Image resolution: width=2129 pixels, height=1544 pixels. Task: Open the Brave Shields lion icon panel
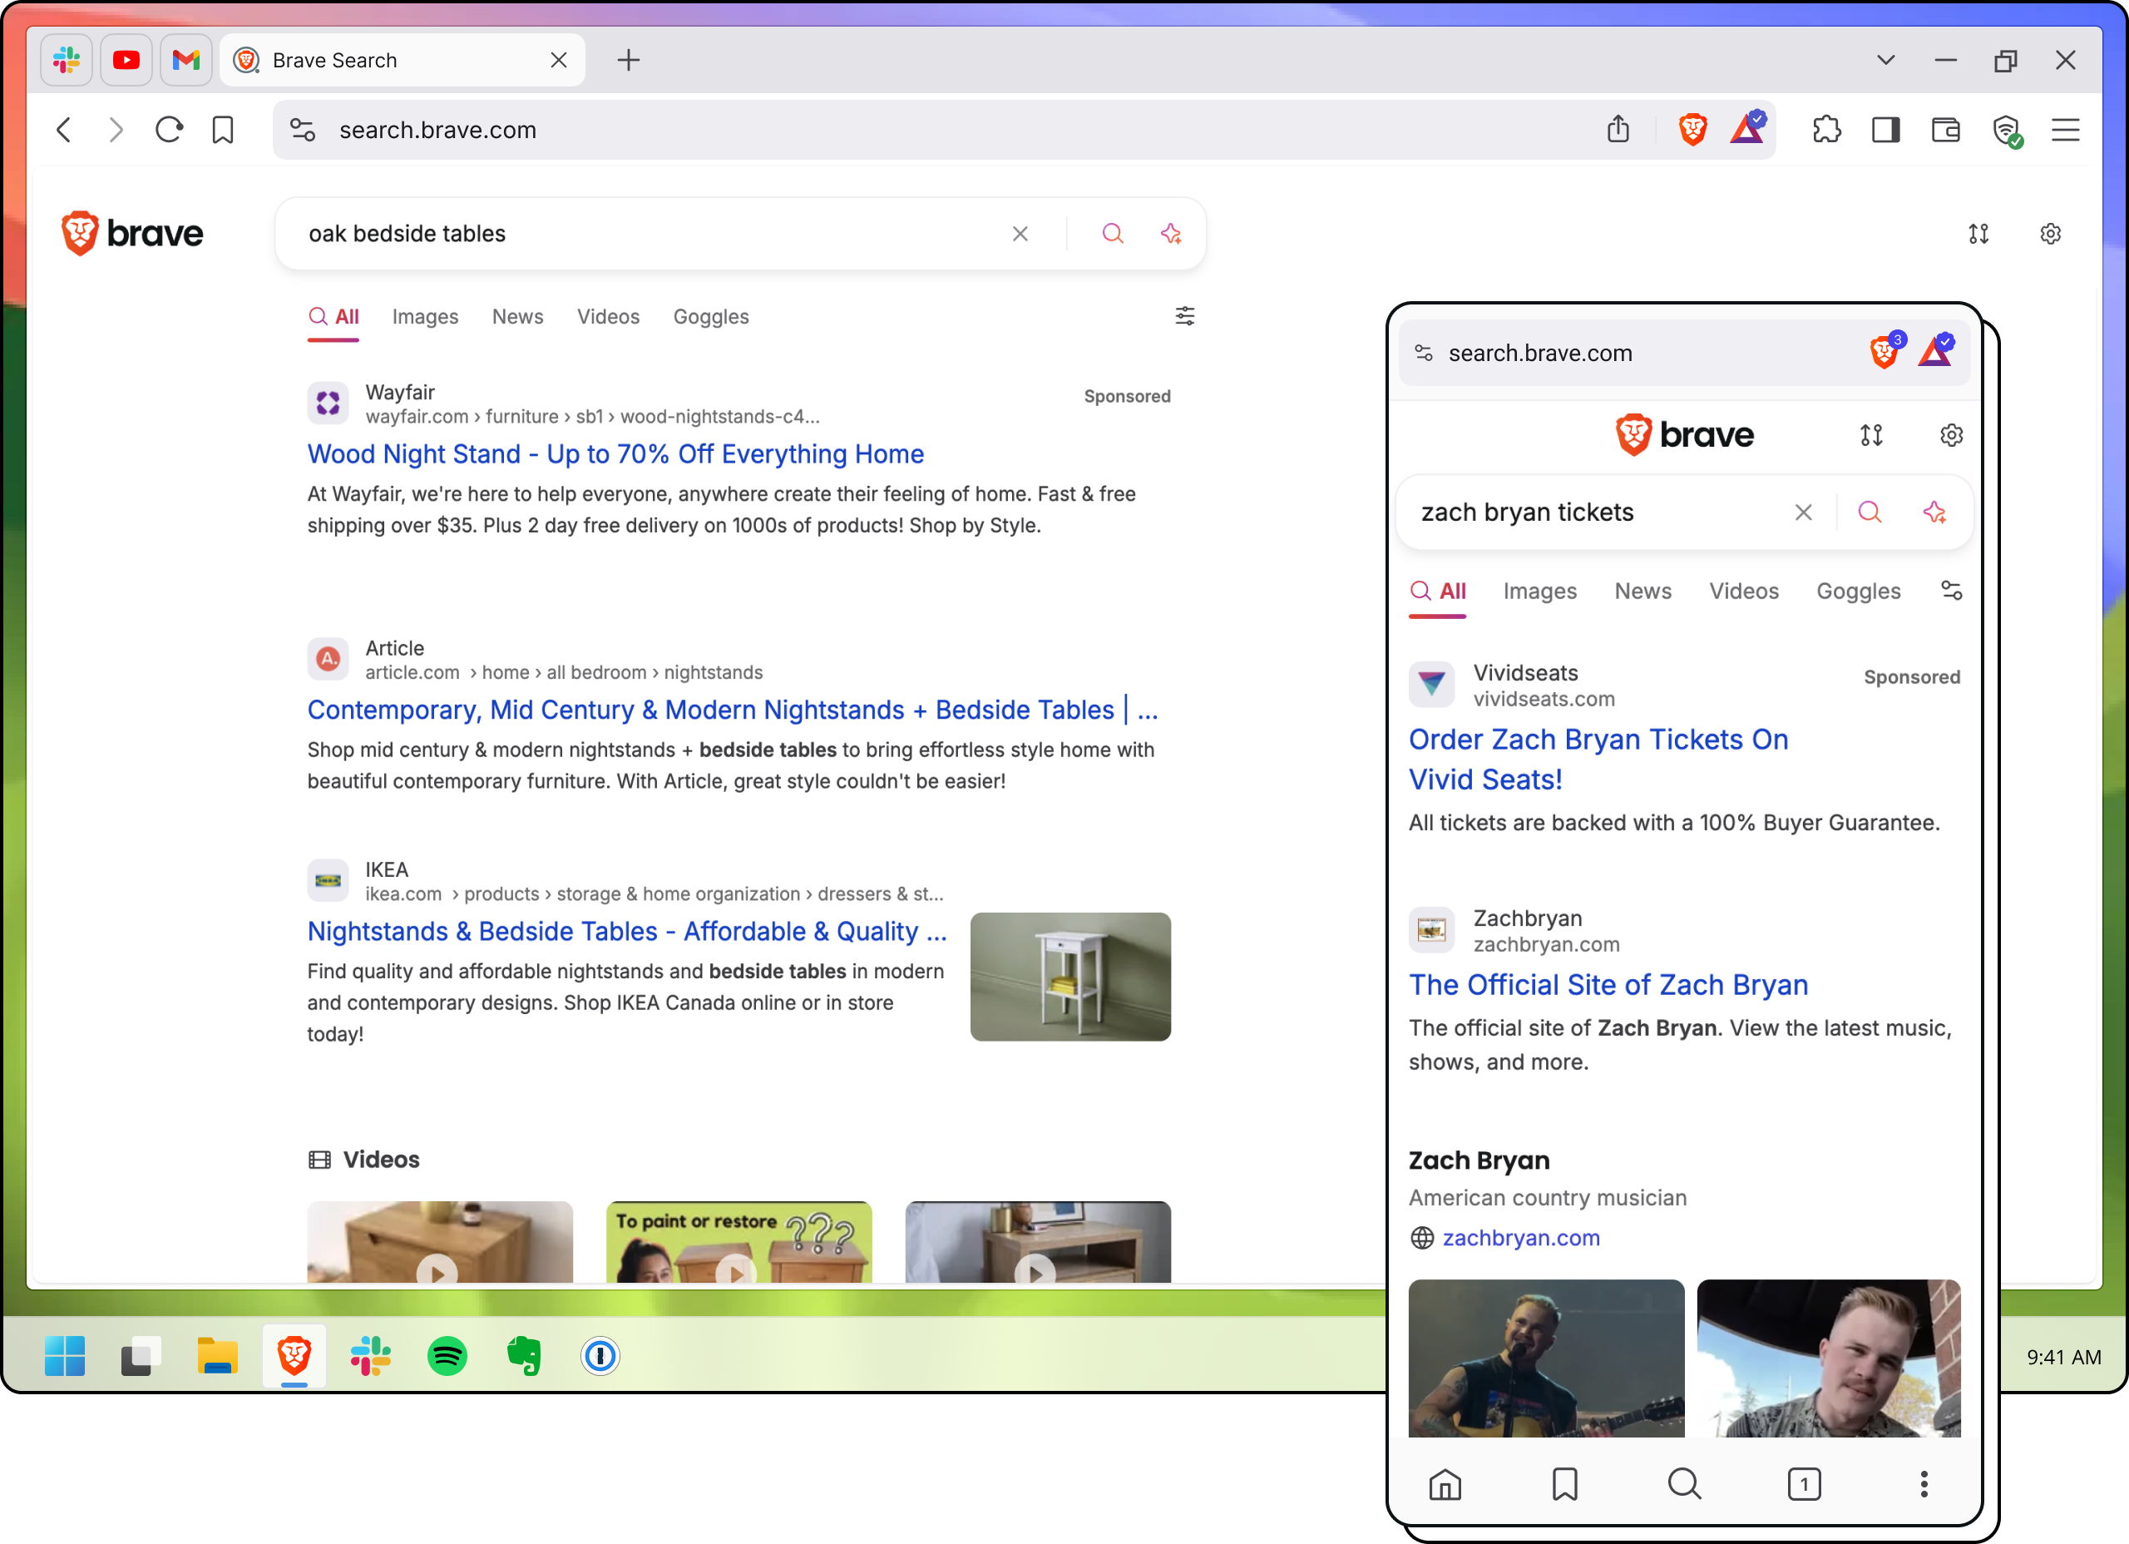click(1692, 130)
